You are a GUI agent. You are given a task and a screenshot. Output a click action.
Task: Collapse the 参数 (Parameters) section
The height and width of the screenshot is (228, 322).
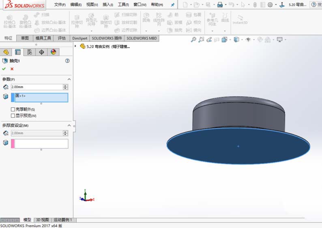[x=69, y=79]
